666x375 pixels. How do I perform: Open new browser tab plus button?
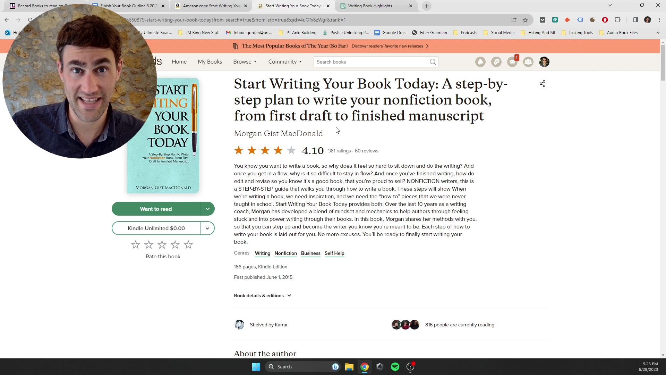point(427,6)
